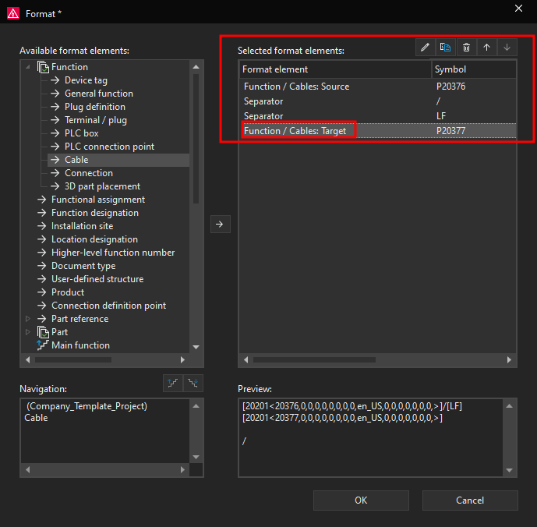Click the navigate down level icon
The image size is (537, 527).
point(193,383)
